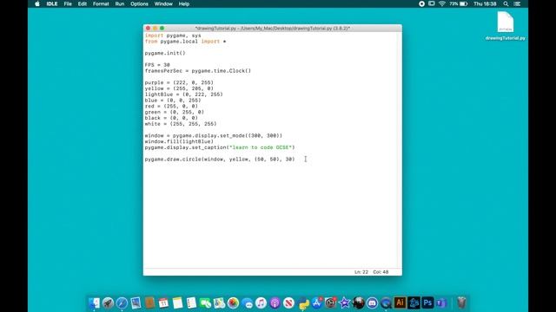Image resolution: width=556 pixels, height=312 pixels.
Task: Open the News app in dock
Action: (x=288, y=303)
